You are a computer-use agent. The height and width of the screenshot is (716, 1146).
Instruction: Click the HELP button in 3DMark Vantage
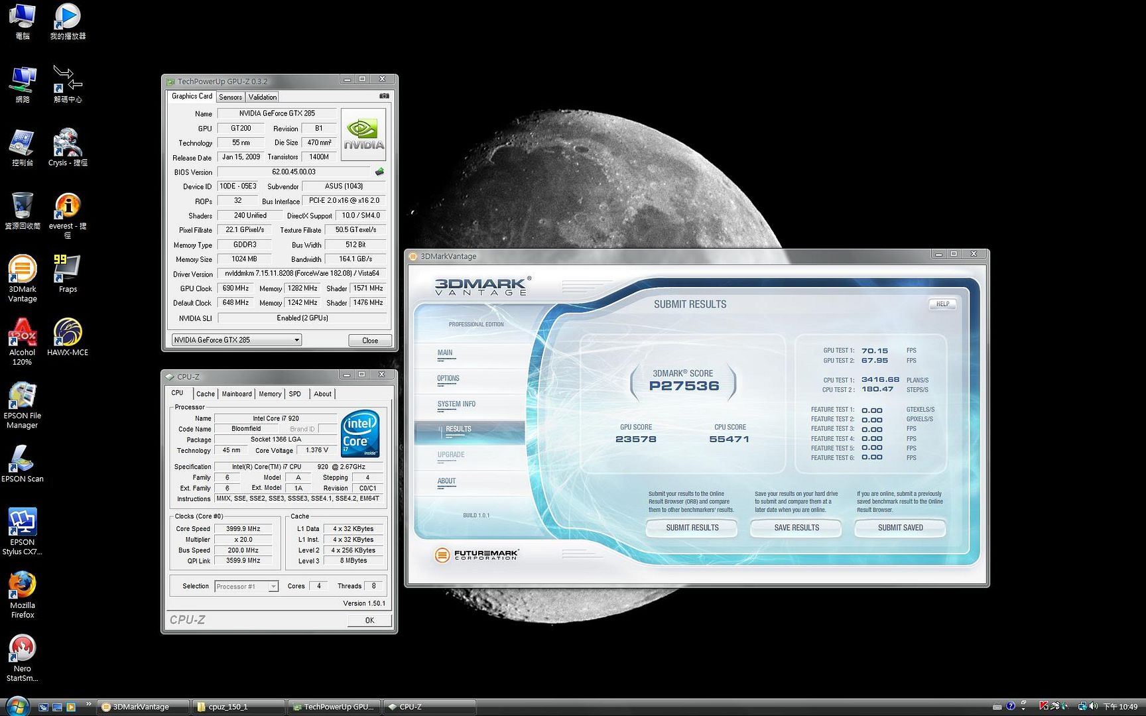point(942,304)
